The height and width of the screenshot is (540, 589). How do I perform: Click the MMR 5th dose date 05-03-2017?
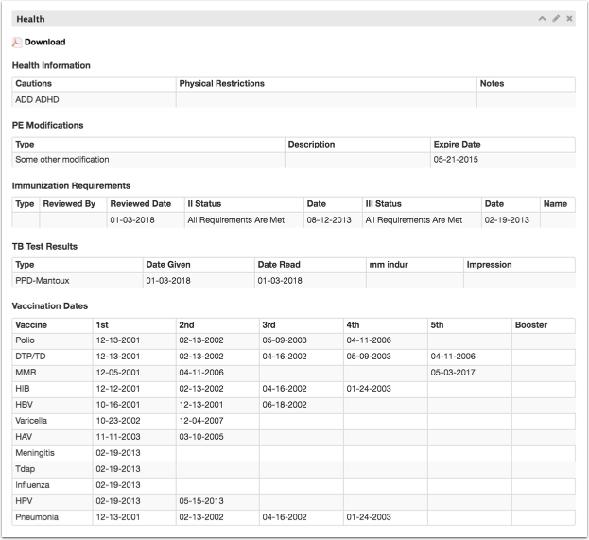click(453, 373)
